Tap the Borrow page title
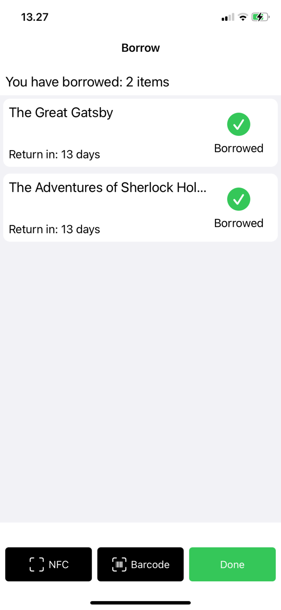This screenshot has width=281, height=610. (140, 48)
